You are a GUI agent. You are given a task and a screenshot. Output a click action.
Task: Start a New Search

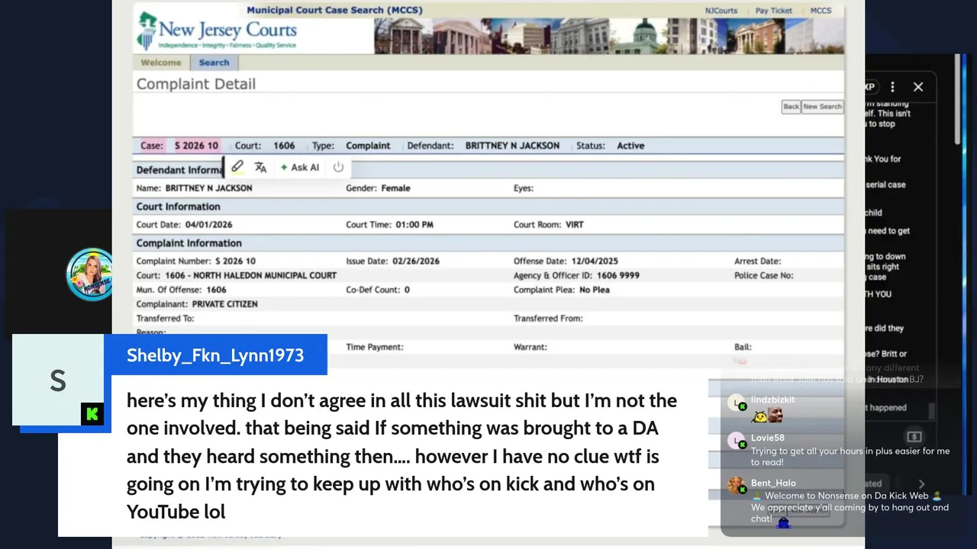click(x=822, y=107)
